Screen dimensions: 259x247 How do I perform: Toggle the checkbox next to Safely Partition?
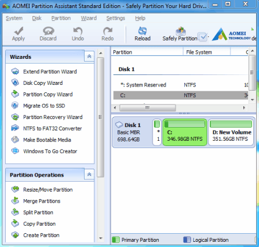pyautogui.click(x=203, y=37)
